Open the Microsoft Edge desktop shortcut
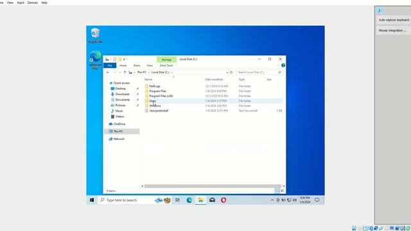Viewport: 411px width, 231px height. (96, 60)
